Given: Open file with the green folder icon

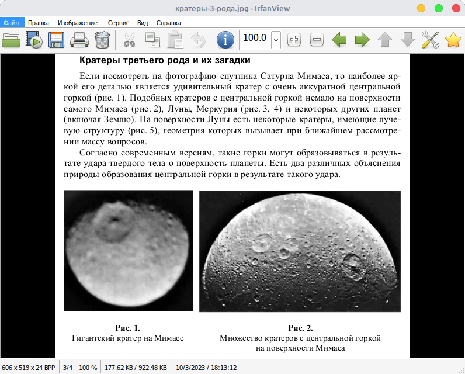Looking at the screenshot, I should coord(11,40).
